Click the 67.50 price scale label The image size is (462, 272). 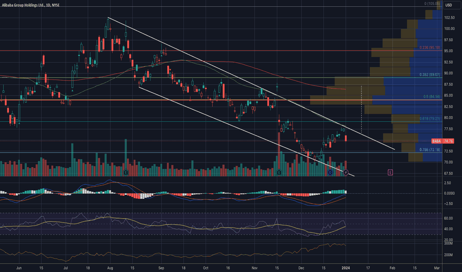[449, 174]
